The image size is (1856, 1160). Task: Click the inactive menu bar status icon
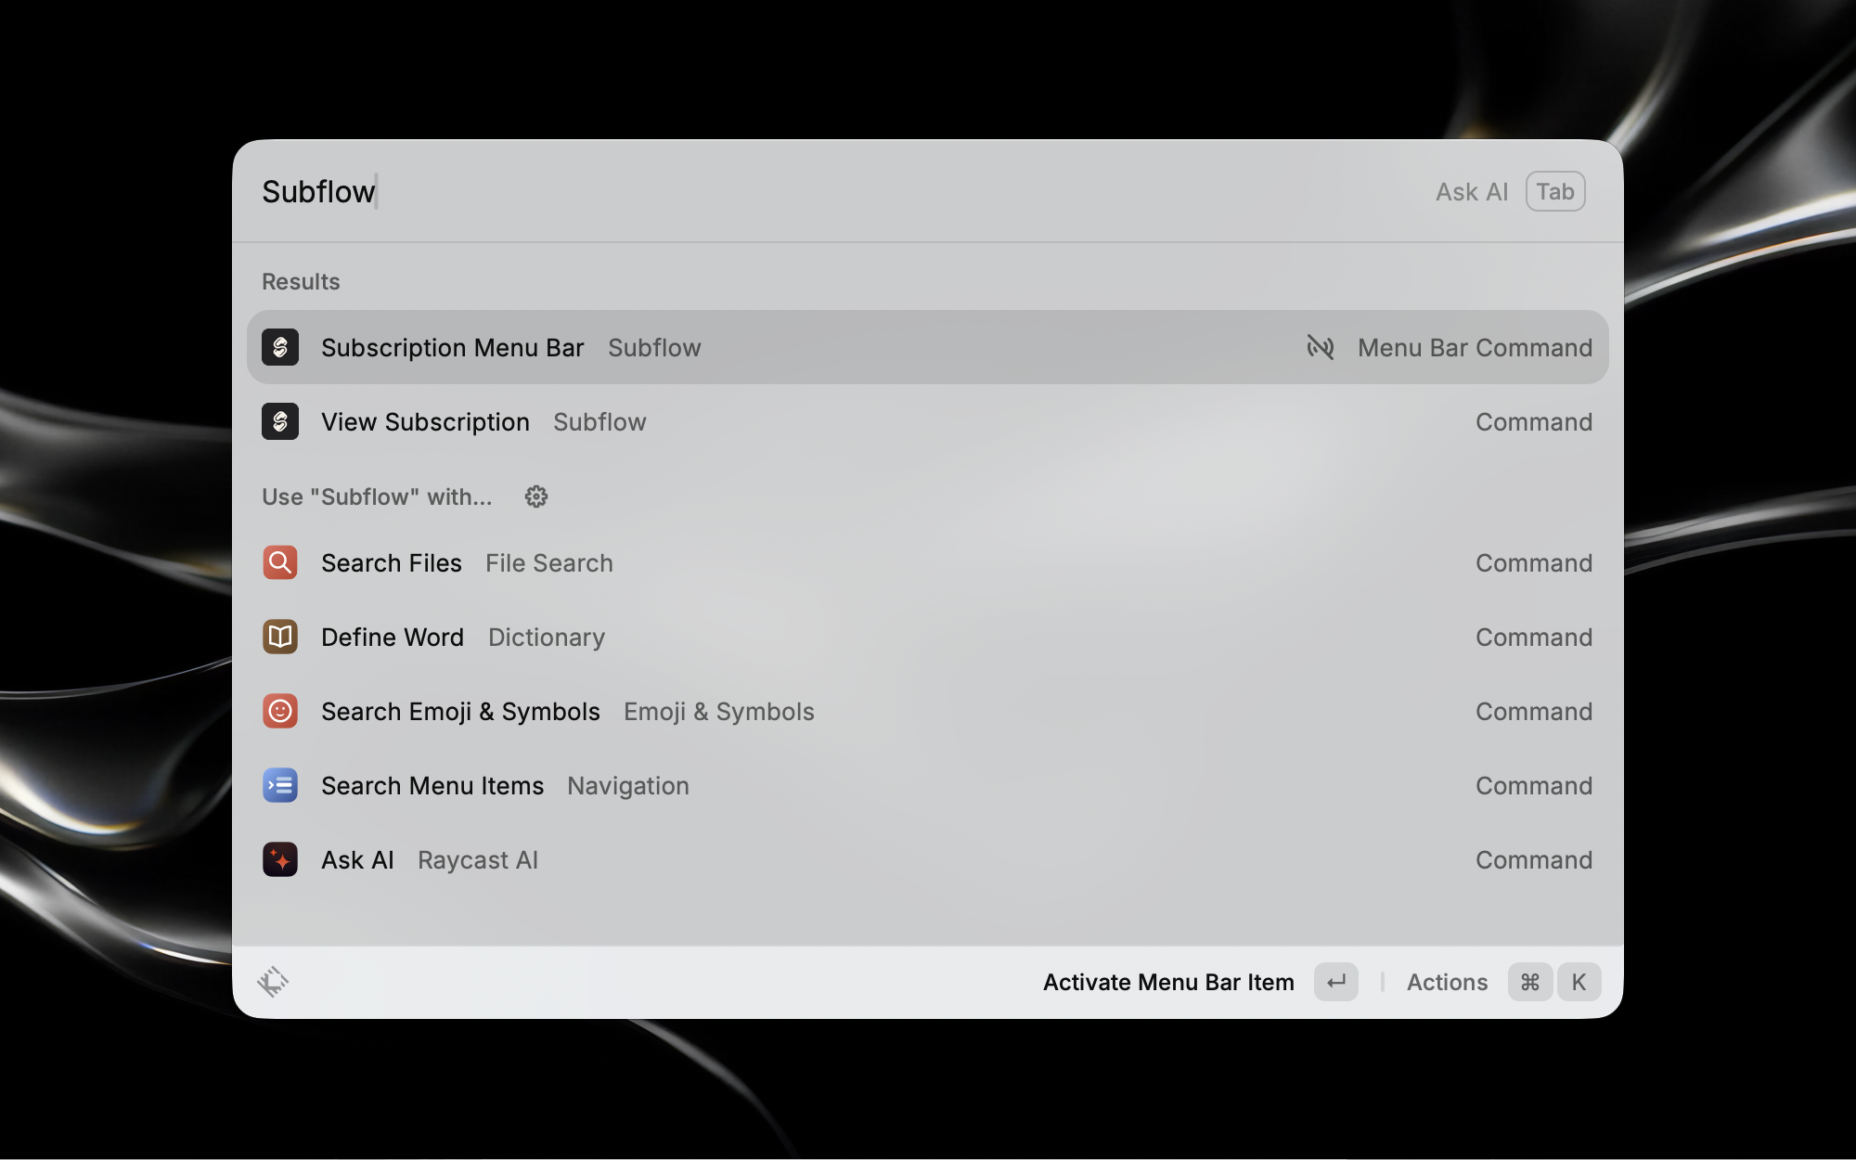point(1321,347)
